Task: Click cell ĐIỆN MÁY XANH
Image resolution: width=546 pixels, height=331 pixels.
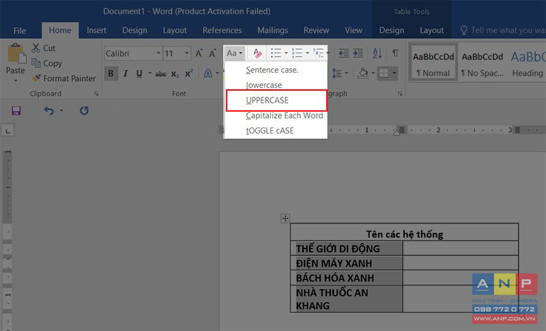Action: (347, 264)
